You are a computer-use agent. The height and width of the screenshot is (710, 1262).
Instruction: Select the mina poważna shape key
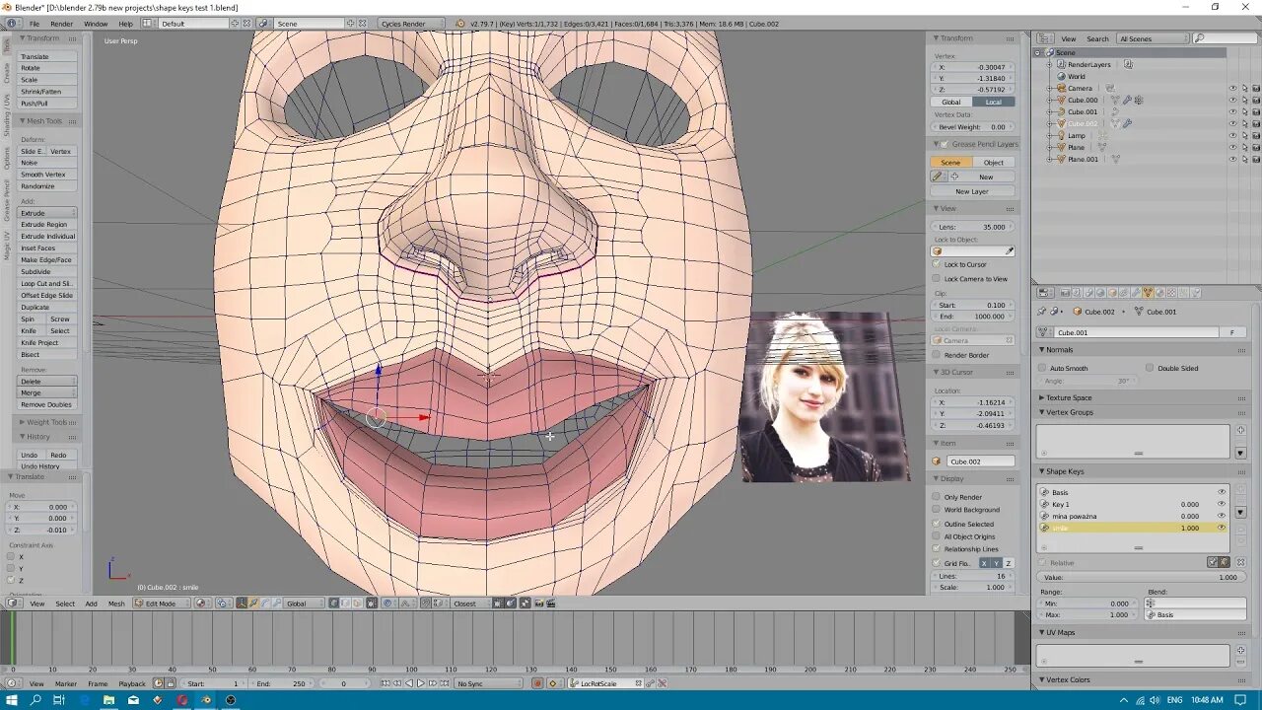(x=1075, y=515)
